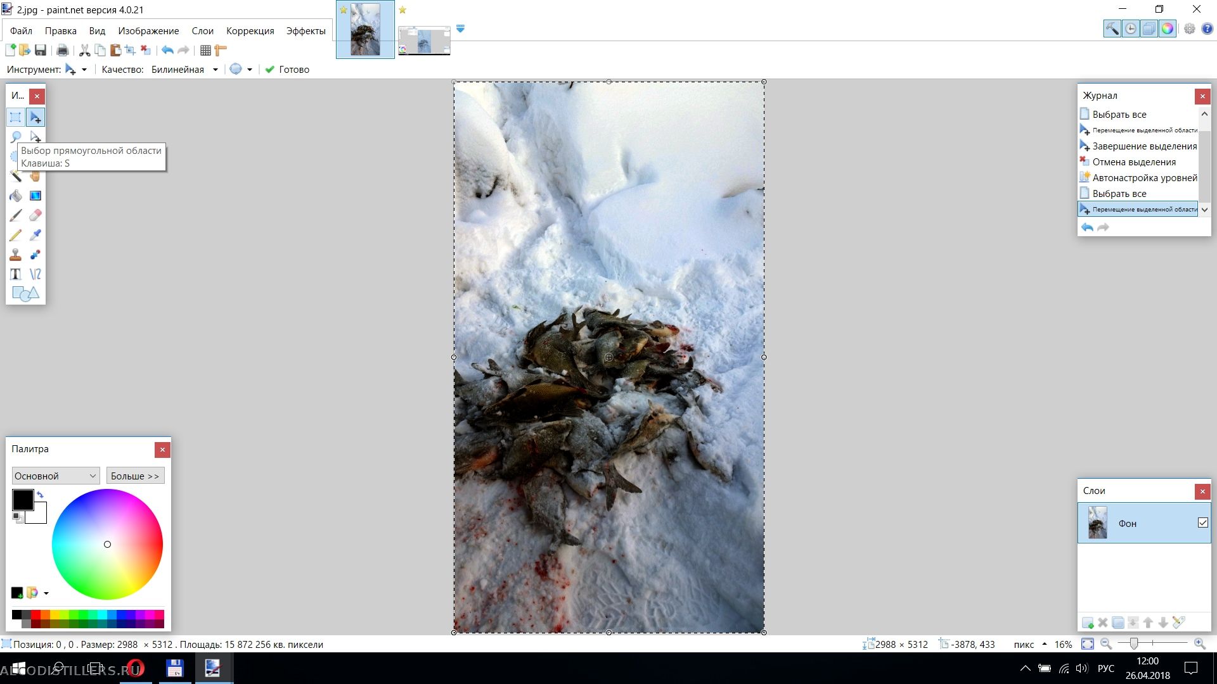This screenshot has height=684, width=1217.
Task: Open the Основной color mode dropdown
Action: coord(55,476)
